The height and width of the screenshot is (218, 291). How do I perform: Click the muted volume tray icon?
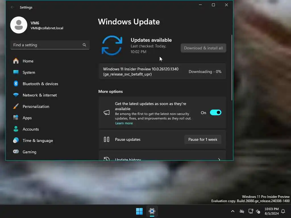258,211
